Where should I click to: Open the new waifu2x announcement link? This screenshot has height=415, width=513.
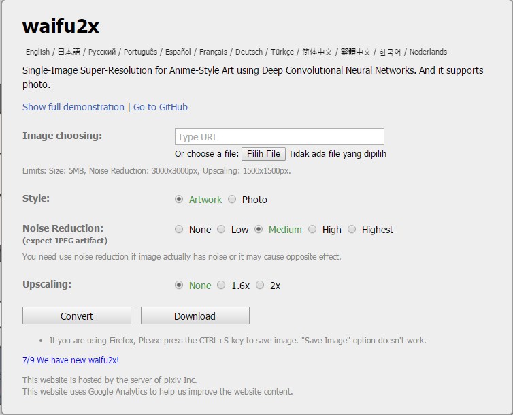71,360
